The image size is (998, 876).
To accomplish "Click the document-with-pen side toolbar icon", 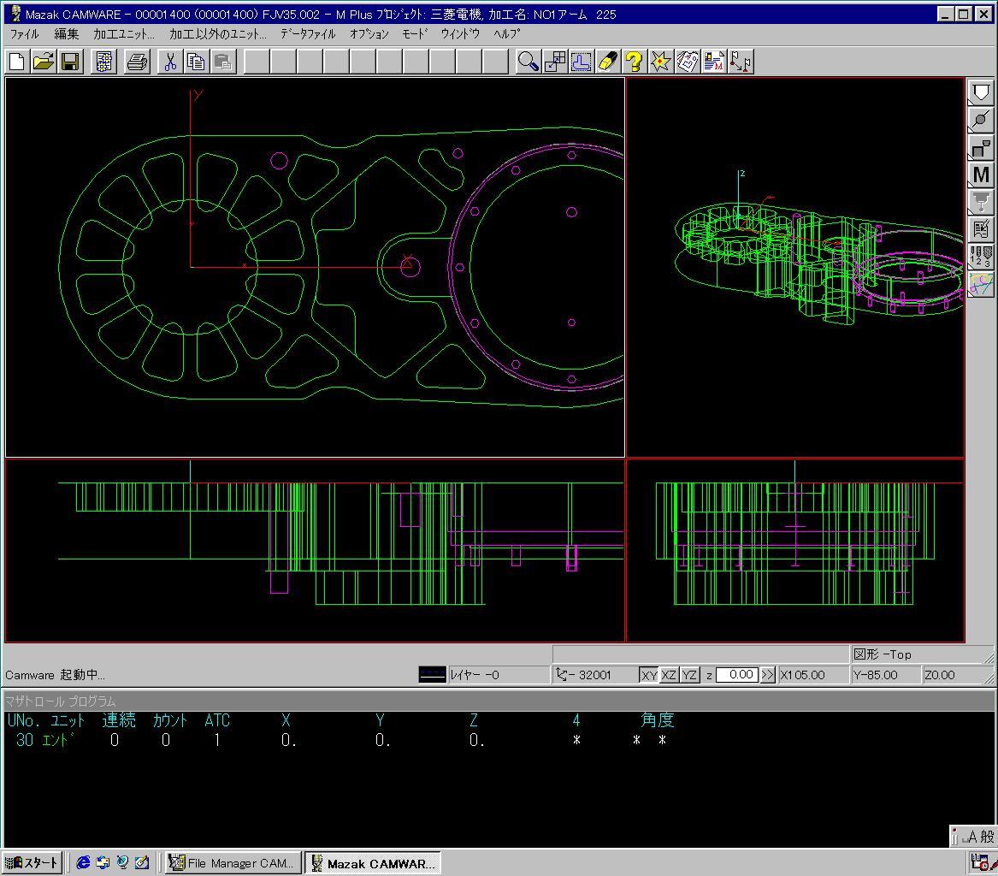I will [981, 230].
